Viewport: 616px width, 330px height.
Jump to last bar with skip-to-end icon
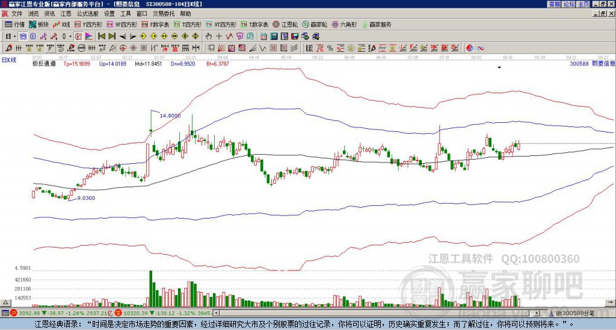112,36
